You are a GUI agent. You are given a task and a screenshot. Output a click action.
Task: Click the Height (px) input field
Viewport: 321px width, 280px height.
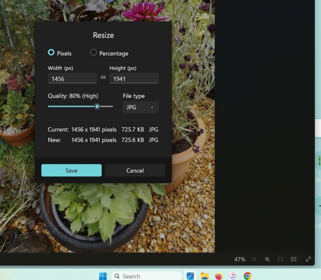(x=134, y=79)
